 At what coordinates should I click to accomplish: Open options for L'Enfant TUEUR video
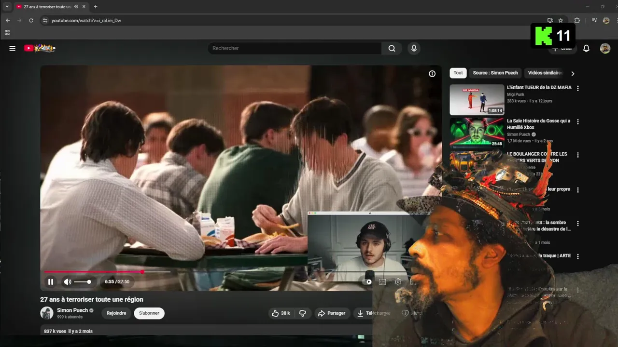click(x=578, y=88)
